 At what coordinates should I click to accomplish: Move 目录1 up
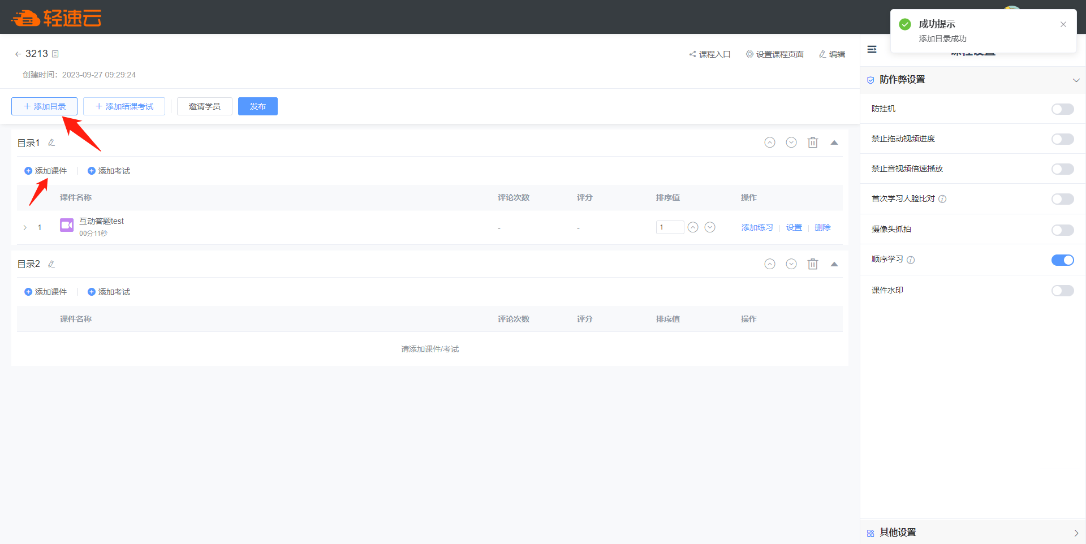(770, 143)
